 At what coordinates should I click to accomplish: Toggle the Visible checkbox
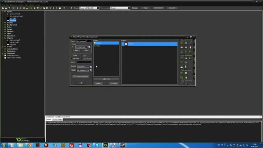point(72,55)
